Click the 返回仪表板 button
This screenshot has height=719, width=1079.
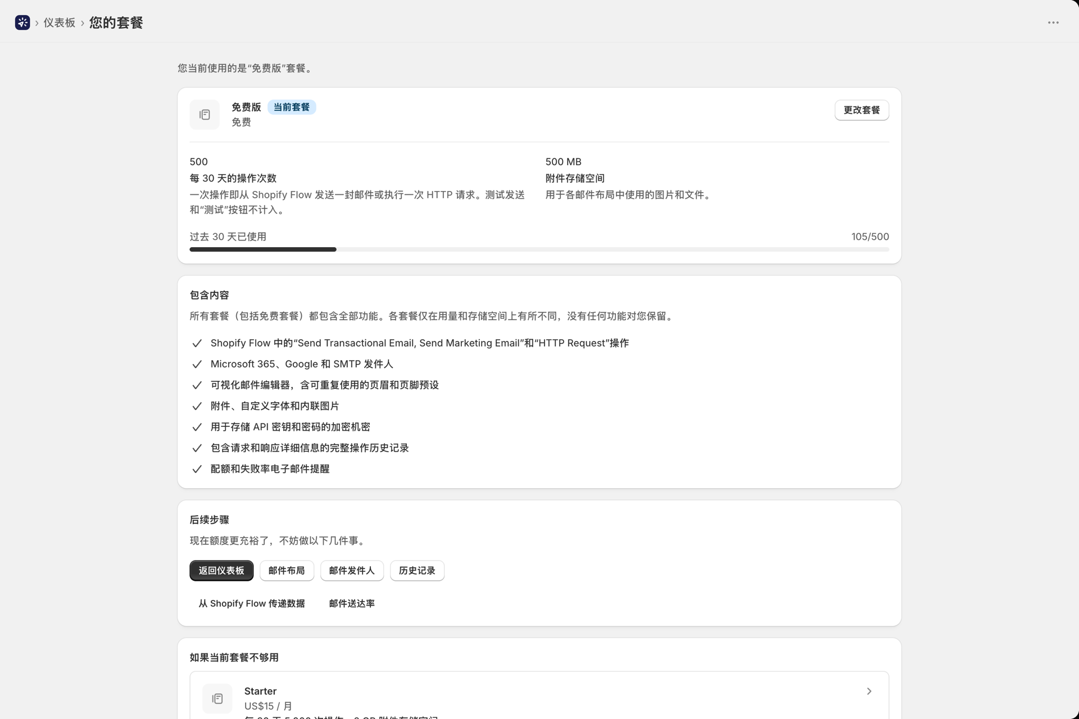pyautogui.click(x=221, y=571)
